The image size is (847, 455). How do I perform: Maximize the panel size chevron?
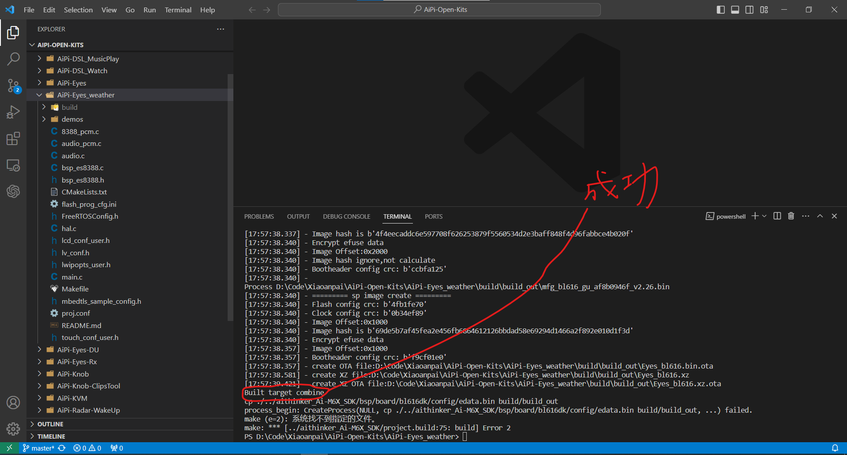[x=820, y=216]
